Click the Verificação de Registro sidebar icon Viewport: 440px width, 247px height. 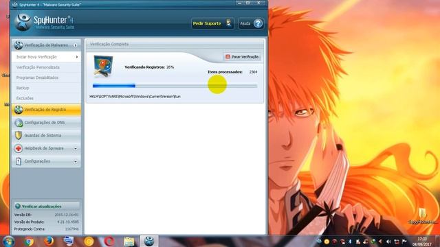click(19, 110)
